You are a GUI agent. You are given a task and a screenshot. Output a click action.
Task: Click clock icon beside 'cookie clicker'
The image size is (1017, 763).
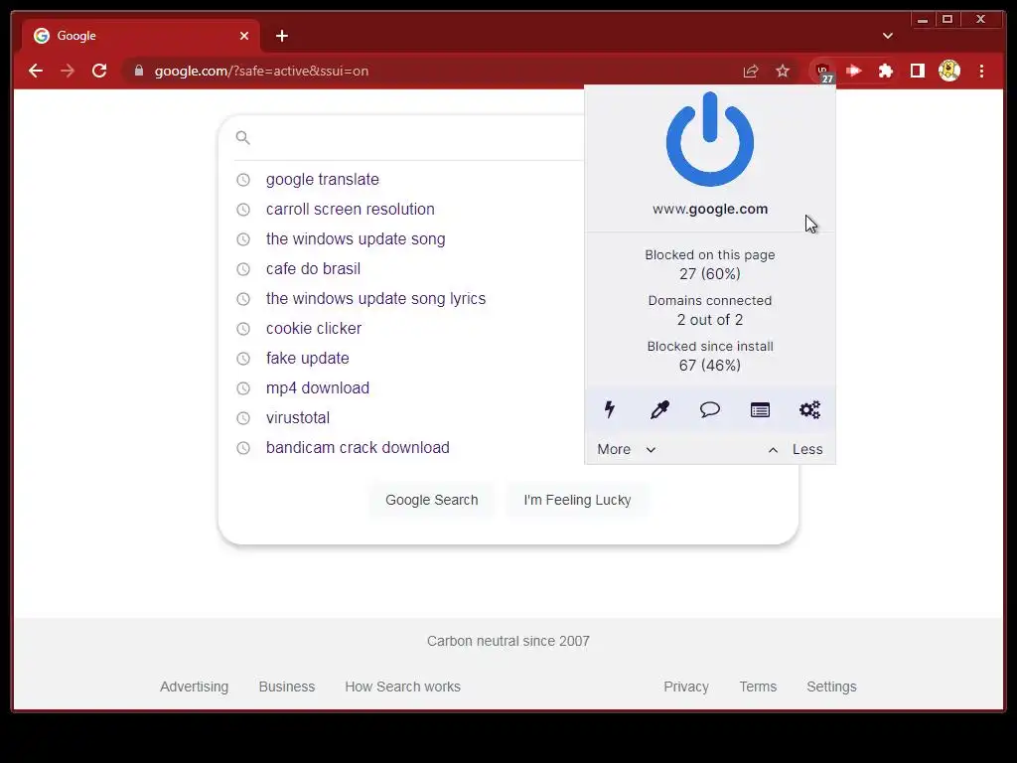(242, 328)
